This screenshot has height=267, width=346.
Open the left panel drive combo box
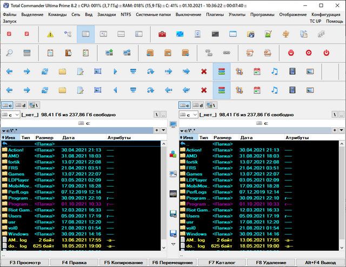(x=11, y=115)
